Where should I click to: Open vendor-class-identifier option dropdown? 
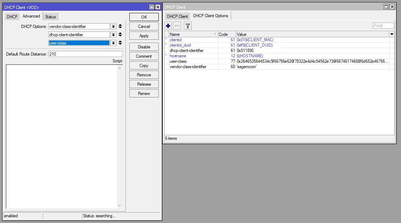coord(113,27)
